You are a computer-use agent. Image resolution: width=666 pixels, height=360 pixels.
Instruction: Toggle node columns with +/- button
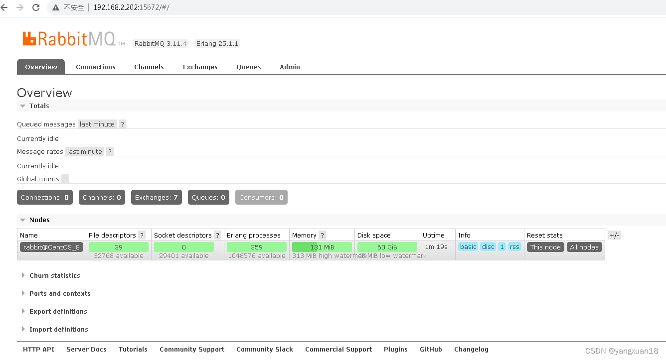pos(614,236)
